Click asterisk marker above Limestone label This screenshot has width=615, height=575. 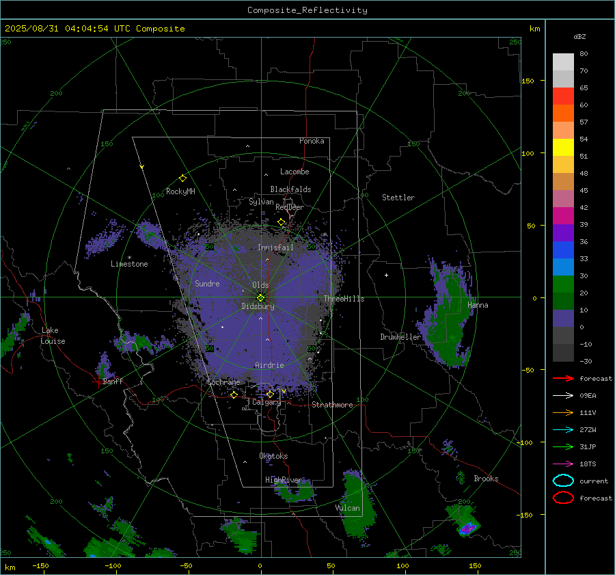pyautogui.click(x=129, y=258)
